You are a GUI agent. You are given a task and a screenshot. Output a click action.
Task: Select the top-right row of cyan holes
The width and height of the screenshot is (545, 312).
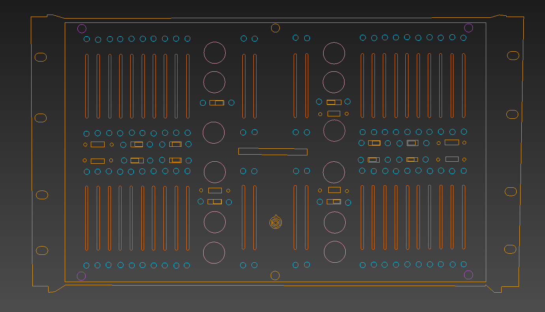click(x=412, y=37)
